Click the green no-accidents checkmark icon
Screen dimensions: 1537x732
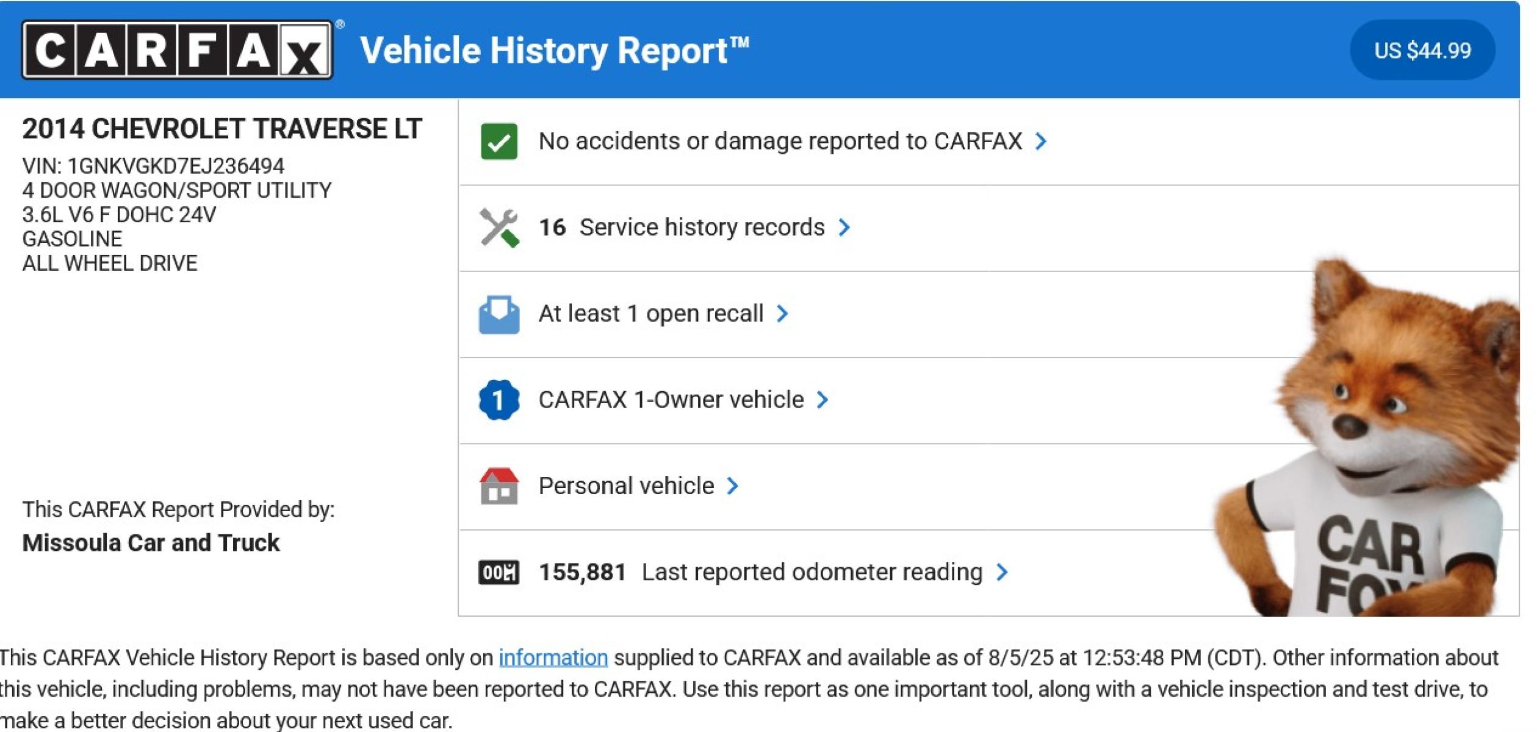click(499, 141)
